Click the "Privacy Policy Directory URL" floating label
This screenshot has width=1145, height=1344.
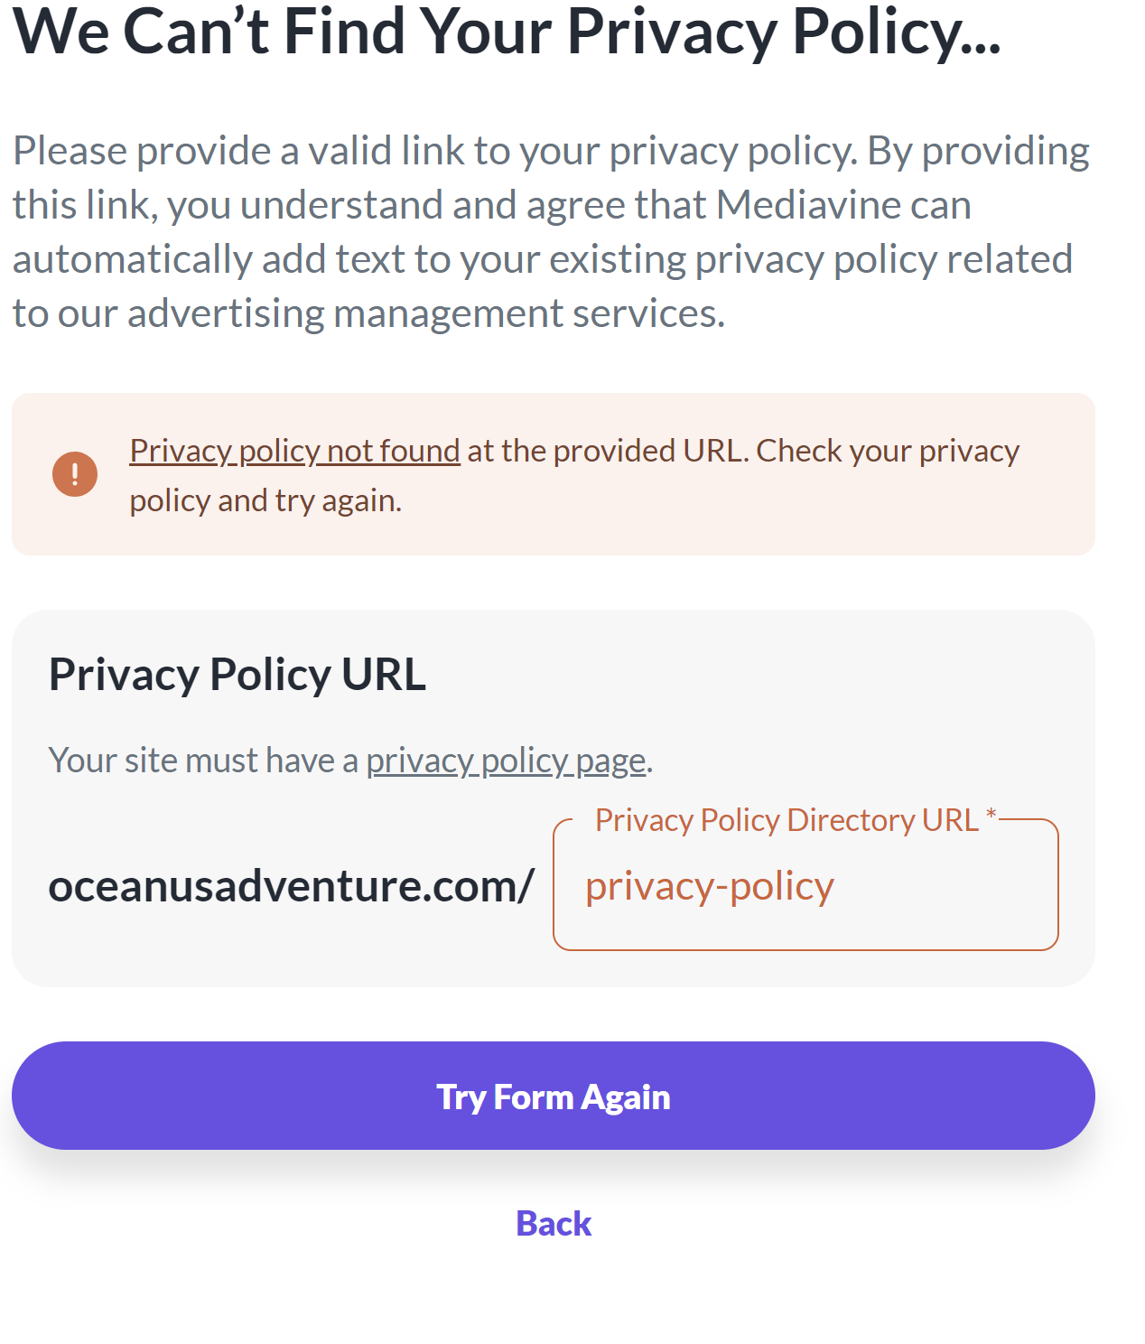(787, 820)
